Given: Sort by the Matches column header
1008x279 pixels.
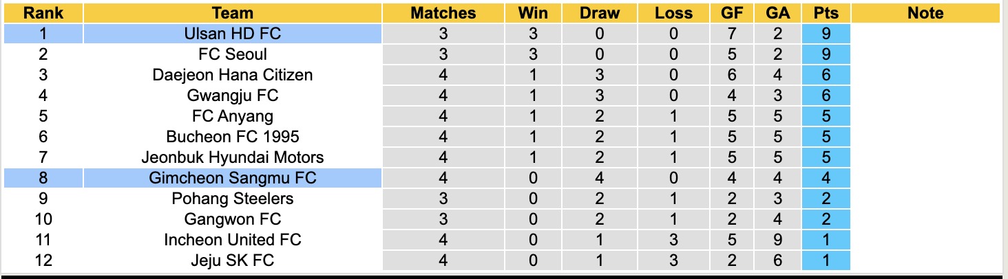Looking at the screenshot, I should 443,13.
